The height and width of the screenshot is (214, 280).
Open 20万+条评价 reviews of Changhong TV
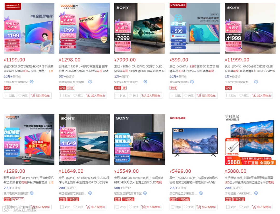(x=12, y=76)
